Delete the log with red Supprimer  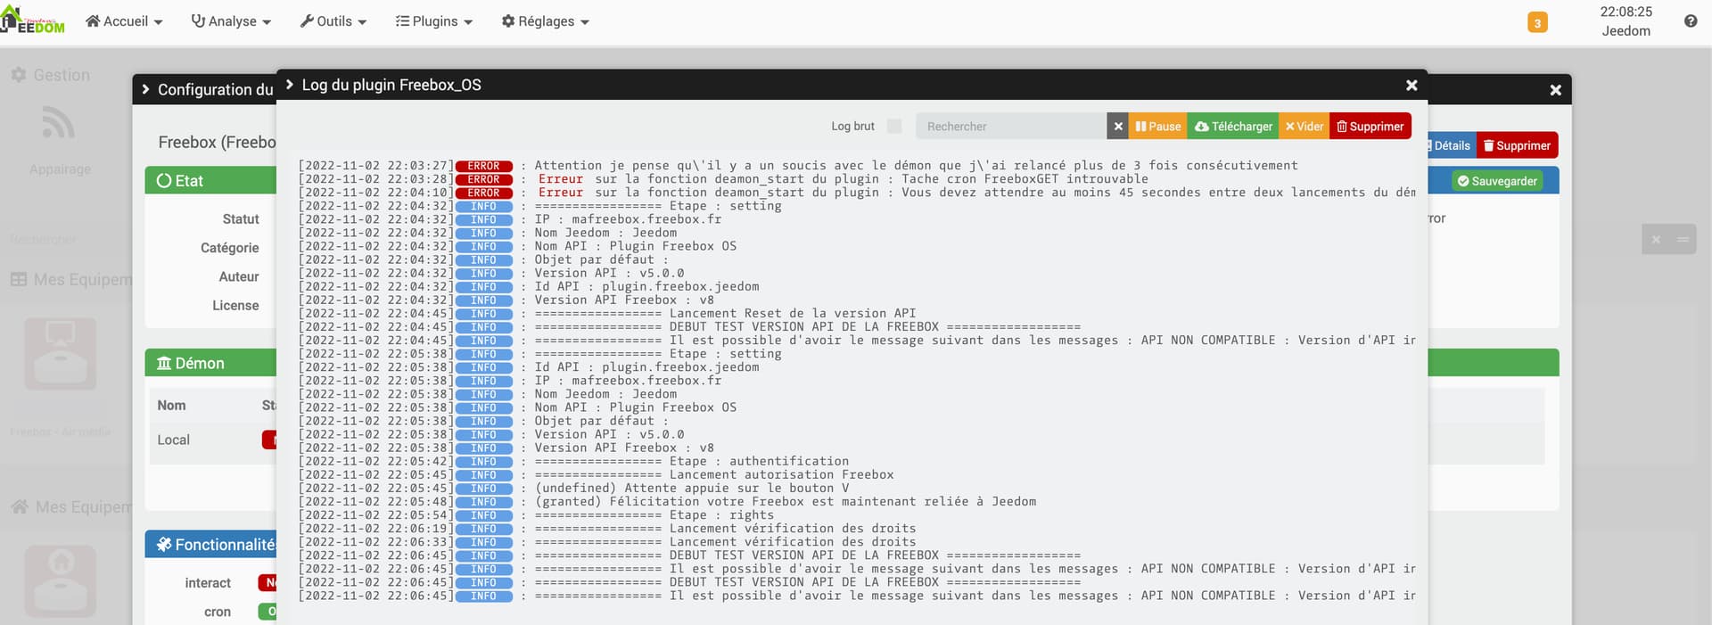pos(1370,127)
